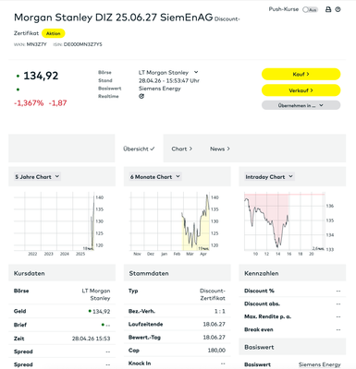
Task: Click the yellow Verkauf button
Action: coord(301,90)
